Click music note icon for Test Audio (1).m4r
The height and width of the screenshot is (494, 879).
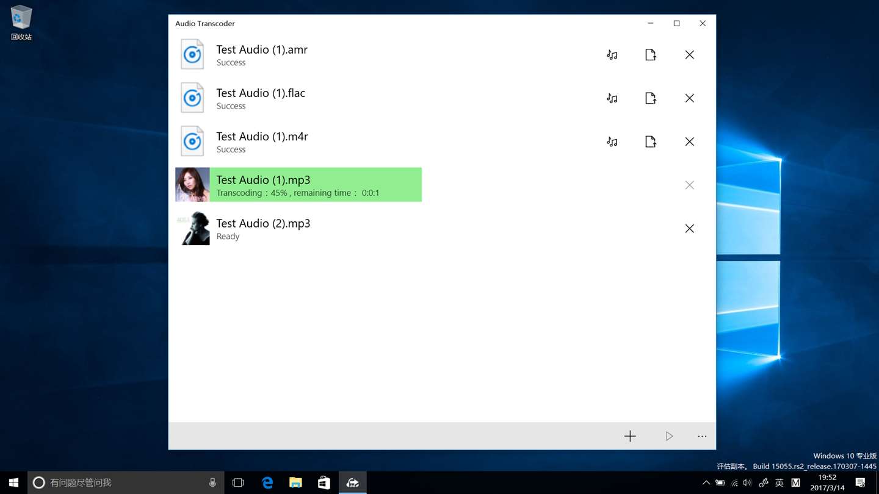[x=612, y=141]
